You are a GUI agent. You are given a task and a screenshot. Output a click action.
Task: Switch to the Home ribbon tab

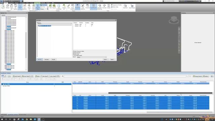coord(6,3)
